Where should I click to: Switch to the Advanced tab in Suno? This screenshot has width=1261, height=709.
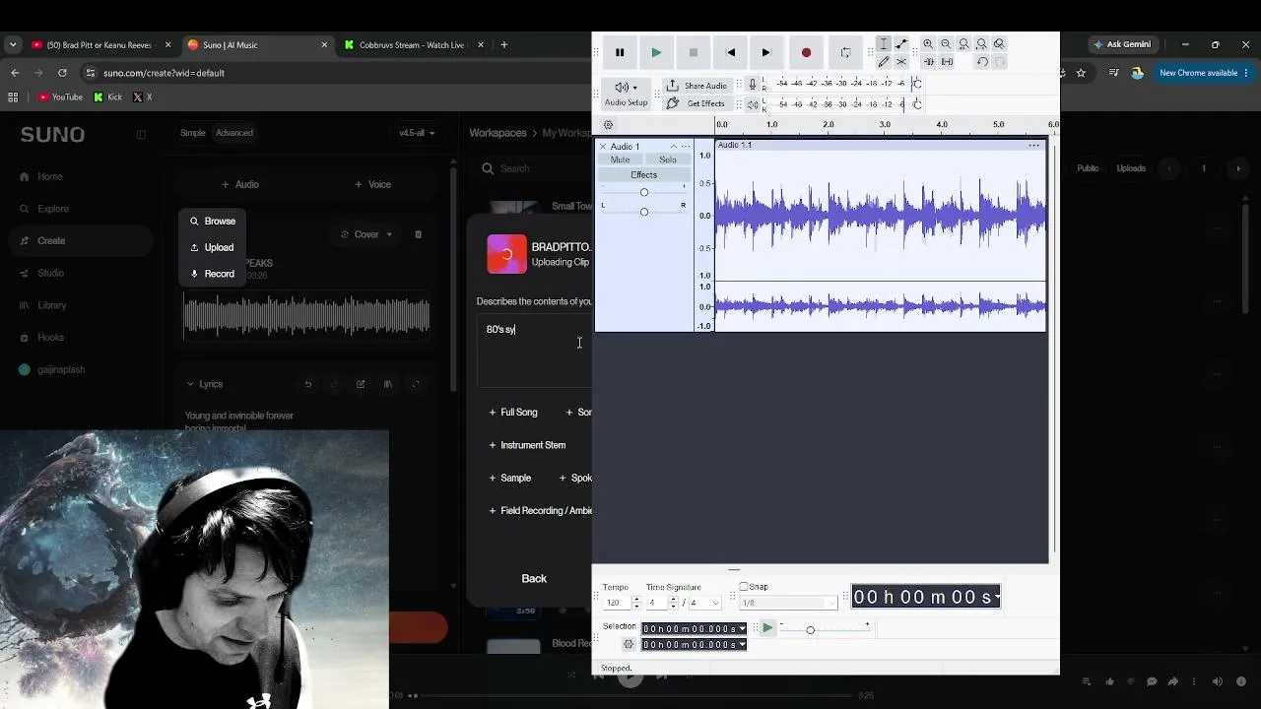click(234, 133)
